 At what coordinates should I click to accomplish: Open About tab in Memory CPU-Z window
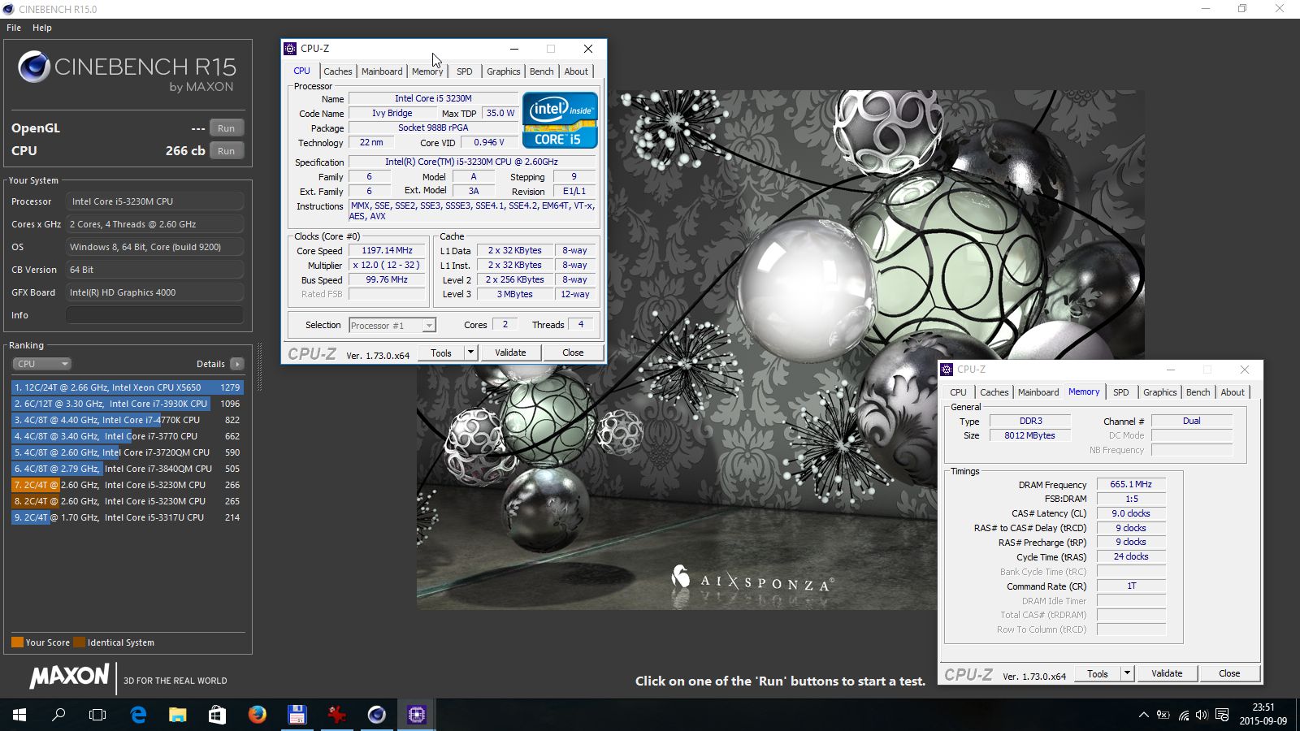tap(1233, 392)
